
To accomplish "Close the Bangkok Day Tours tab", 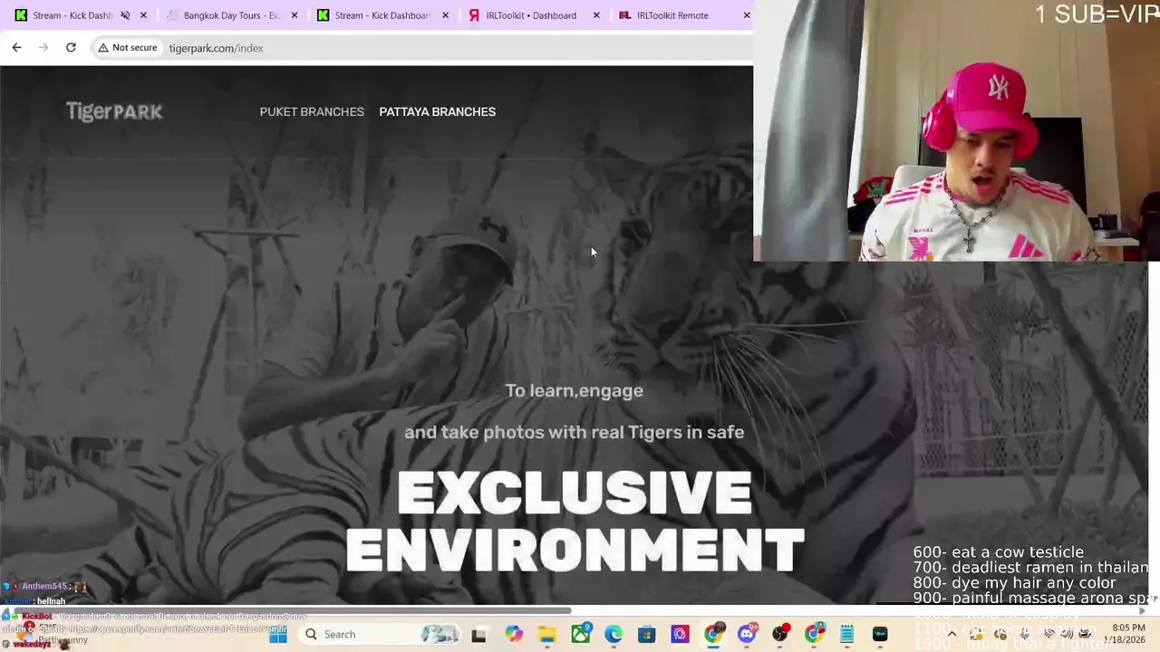I will click(x=294, y=15).
